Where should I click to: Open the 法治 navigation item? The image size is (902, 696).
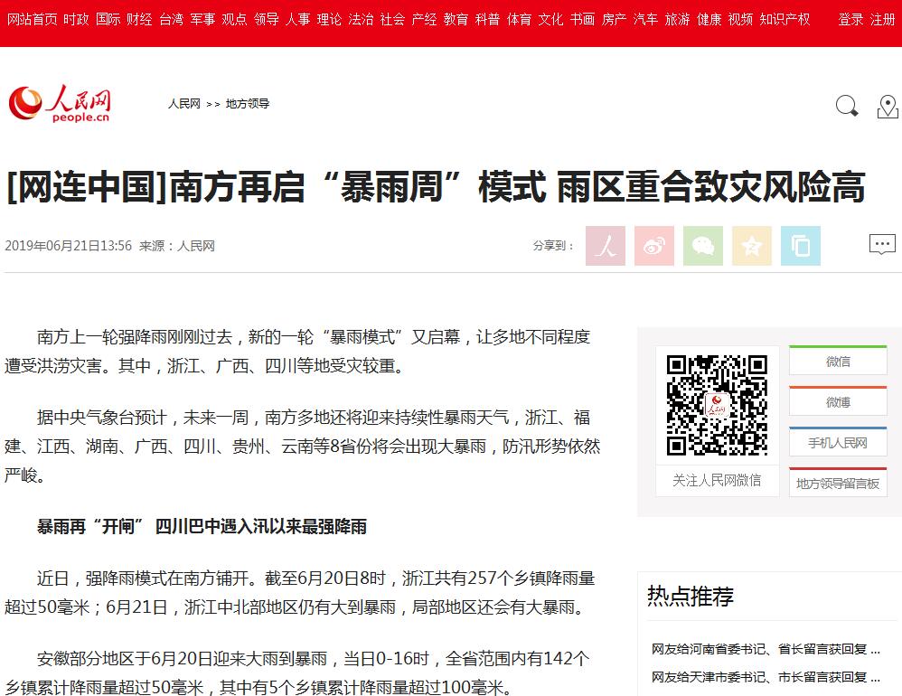tap(361, 20)
